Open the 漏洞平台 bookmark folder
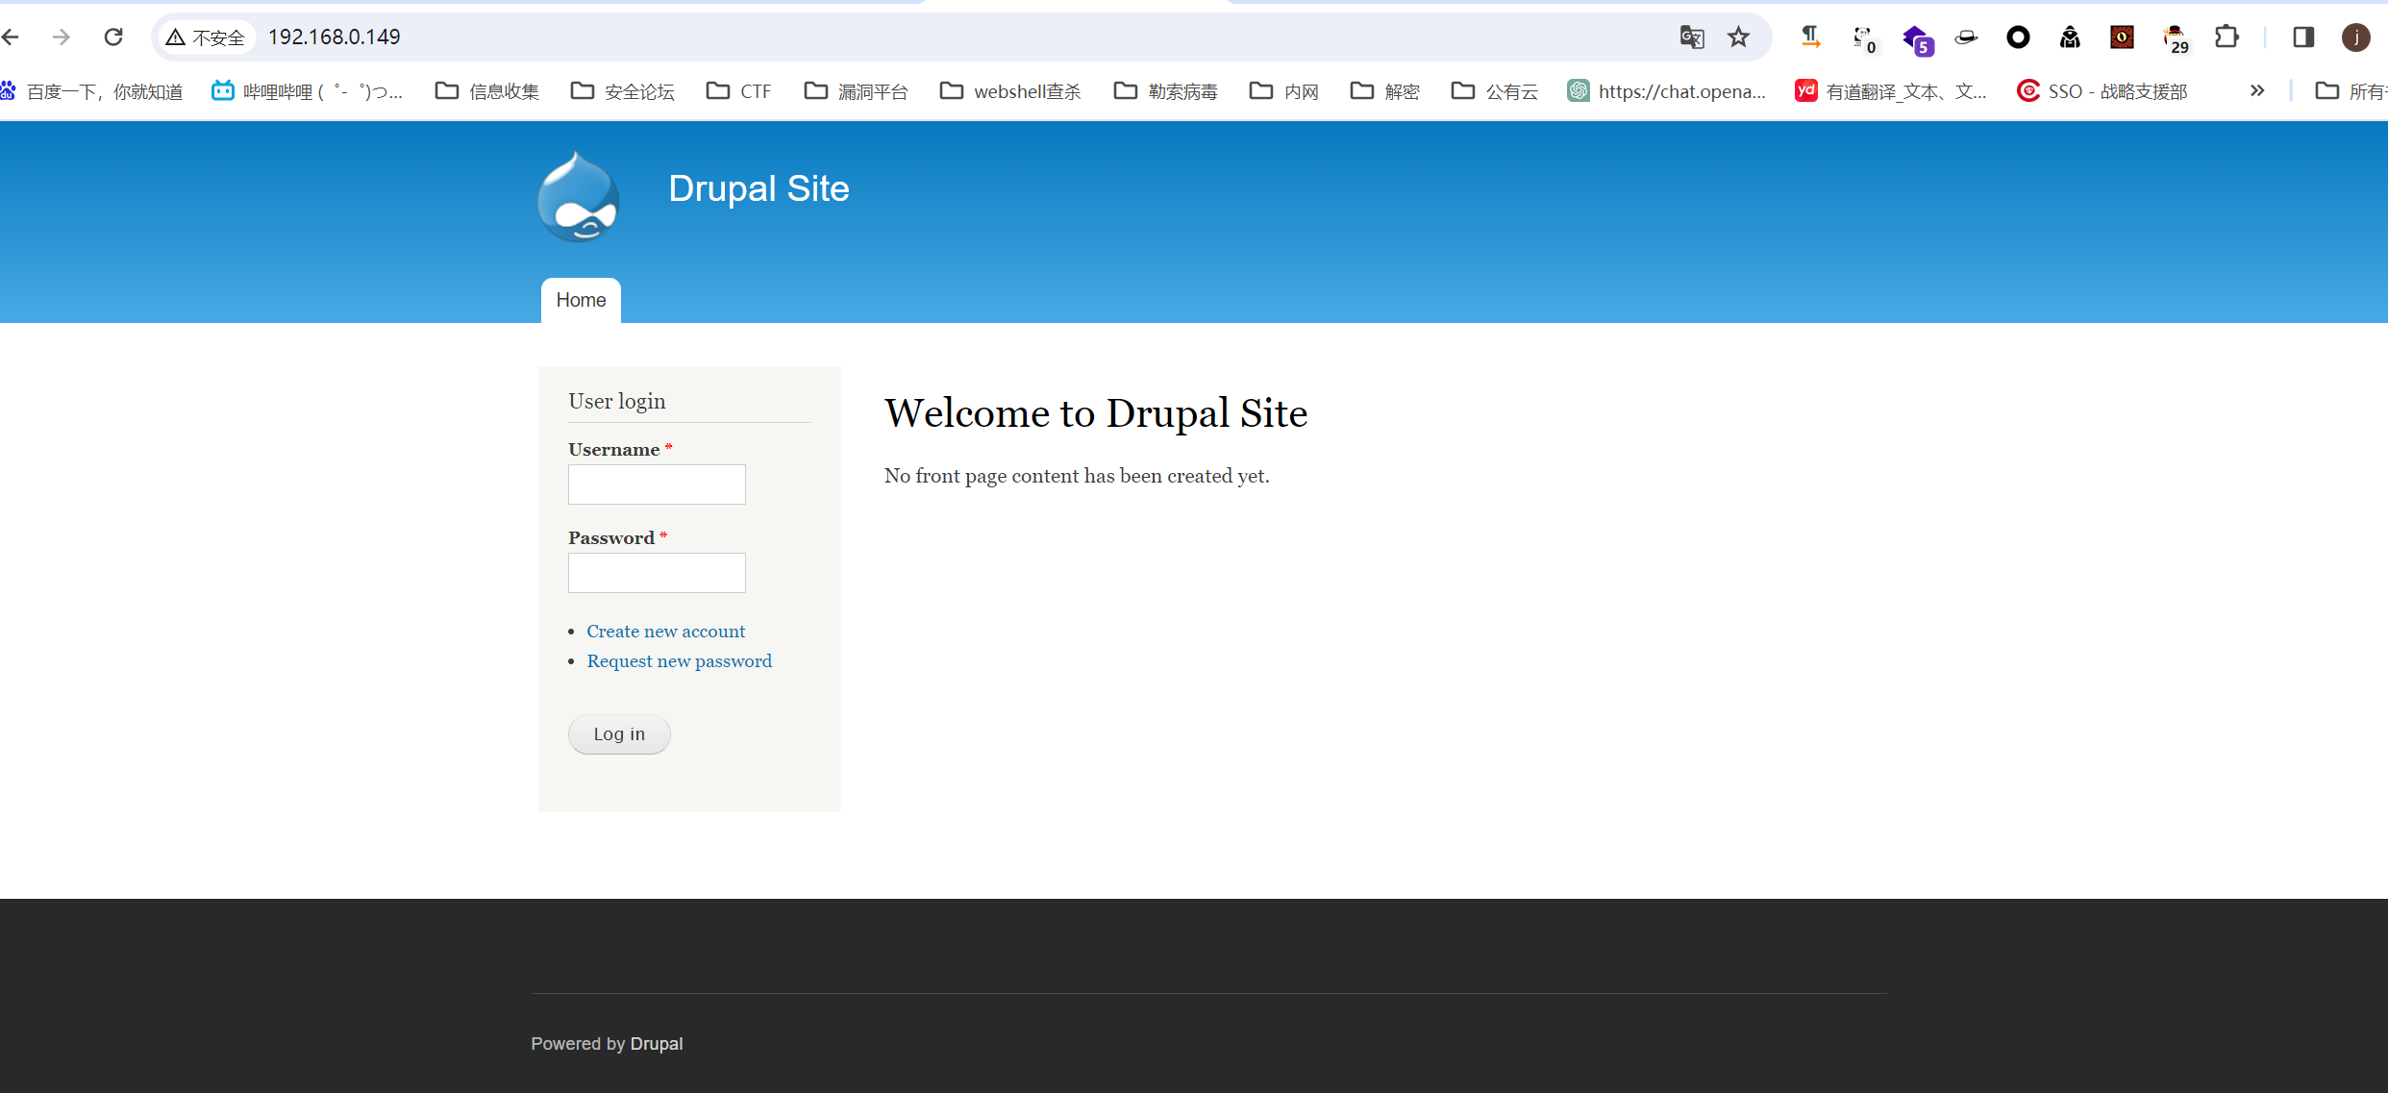Viewport: 2388px width, 1093px height. click(856, 91)
